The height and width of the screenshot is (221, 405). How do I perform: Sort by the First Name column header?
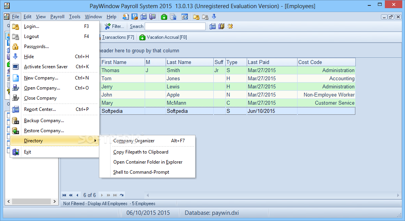[x=123, y=62]
